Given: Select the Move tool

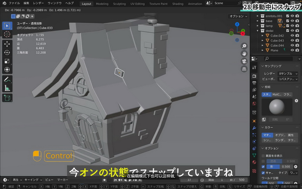Looking at the screenshot, I should [7, 44].
